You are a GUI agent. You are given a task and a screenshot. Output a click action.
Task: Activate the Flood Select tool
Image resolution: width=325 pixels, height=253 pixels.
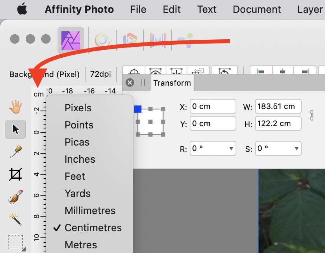tap(15, 220)
